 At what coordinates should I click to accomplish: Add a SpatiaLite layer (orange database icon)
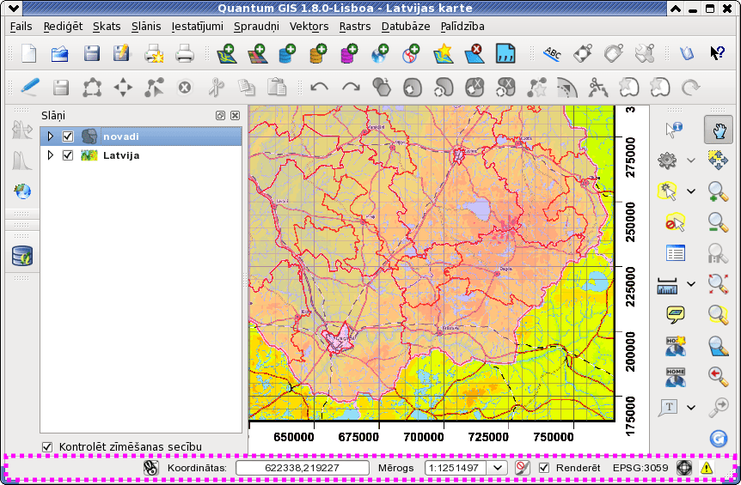tap(318, 53)
